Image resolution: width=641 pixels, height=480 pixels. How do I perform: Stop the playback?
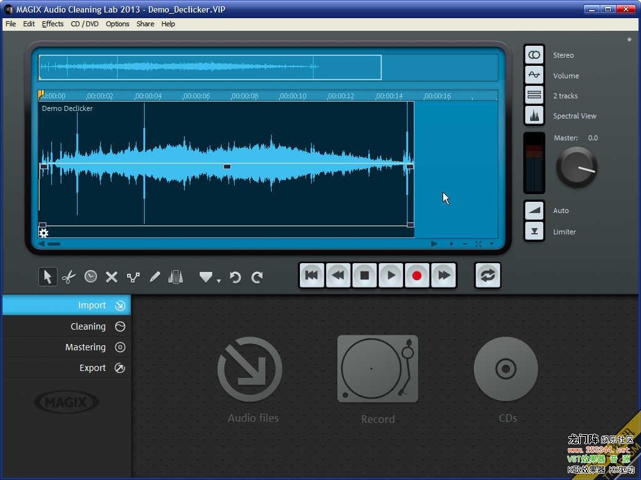(x=364, y=275)
